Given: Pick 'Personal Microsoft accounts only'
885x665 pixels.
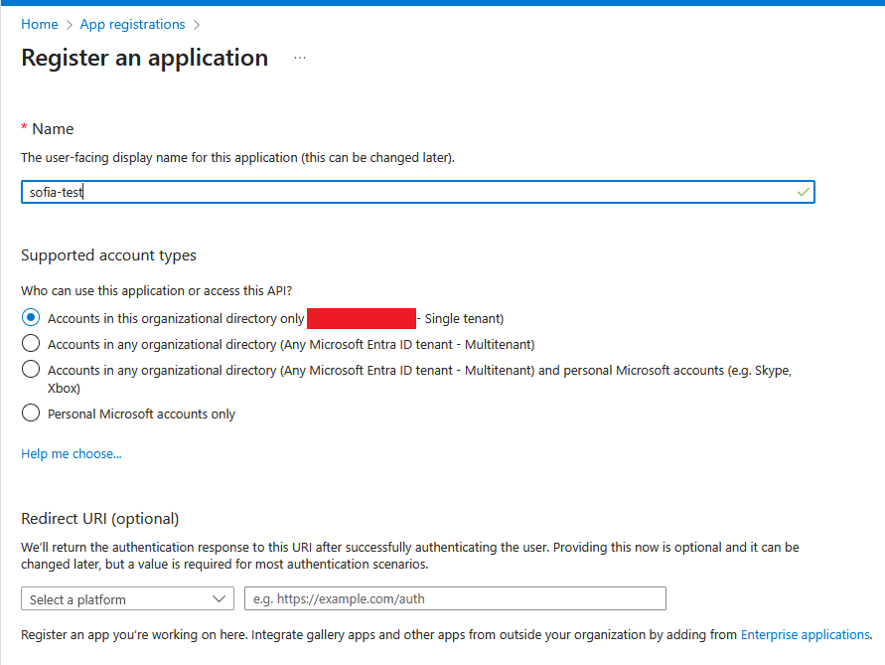Looking at the screenshot, I should tap(30, 413).
